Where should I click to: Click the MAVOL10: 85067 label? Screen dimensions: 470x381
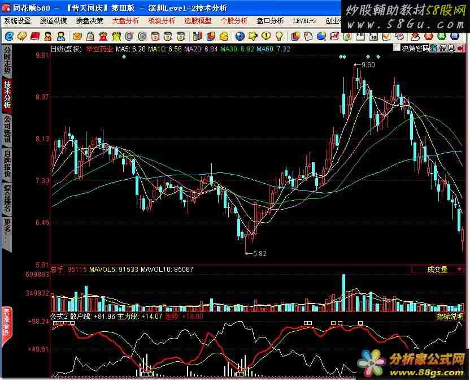click(167, 270)
